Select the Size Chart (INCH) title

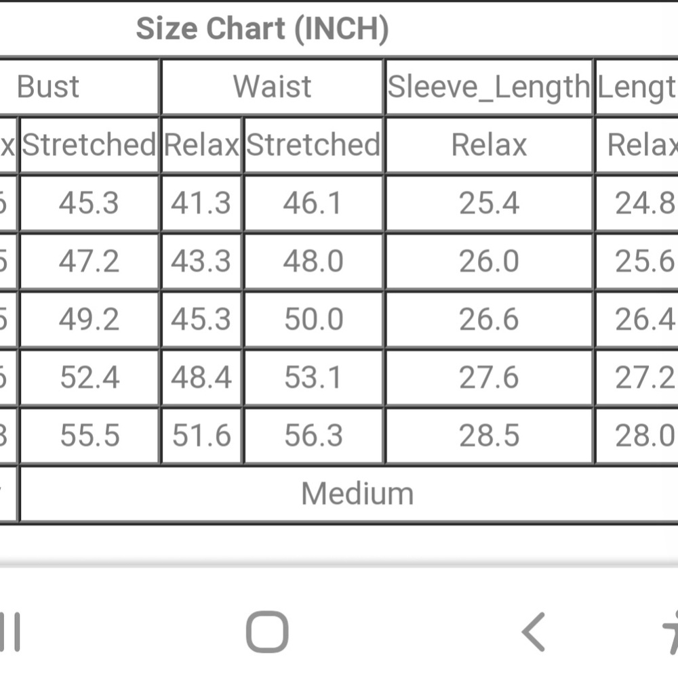point(262,29)
